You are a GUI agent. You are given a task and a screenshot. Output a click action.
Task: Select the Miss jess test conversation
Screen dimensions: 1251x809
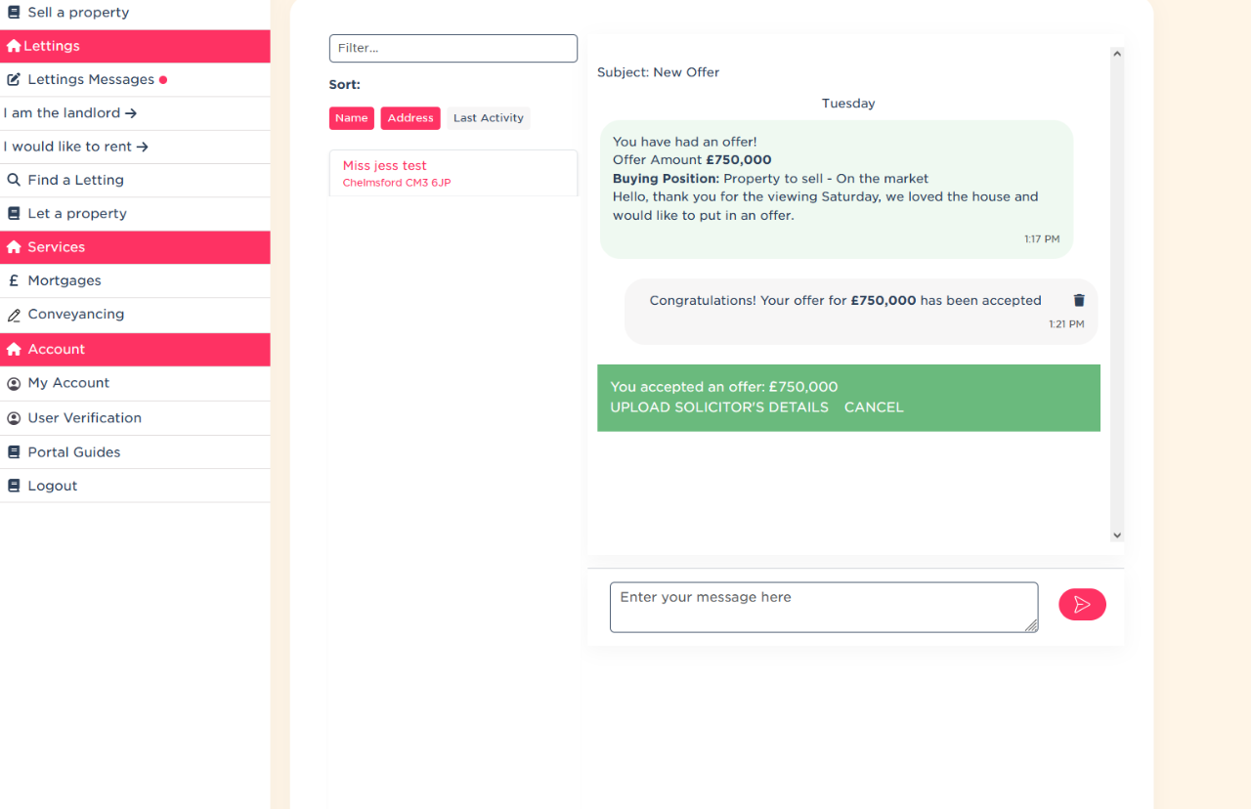[x=453, y=173]
